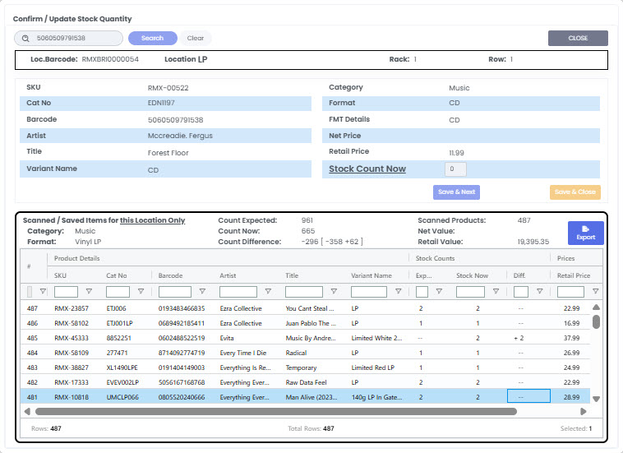The height and width of the screenshot is (453, 623).
Task: Open the Retail Price filter funnel
Action: tap(595, 292)
